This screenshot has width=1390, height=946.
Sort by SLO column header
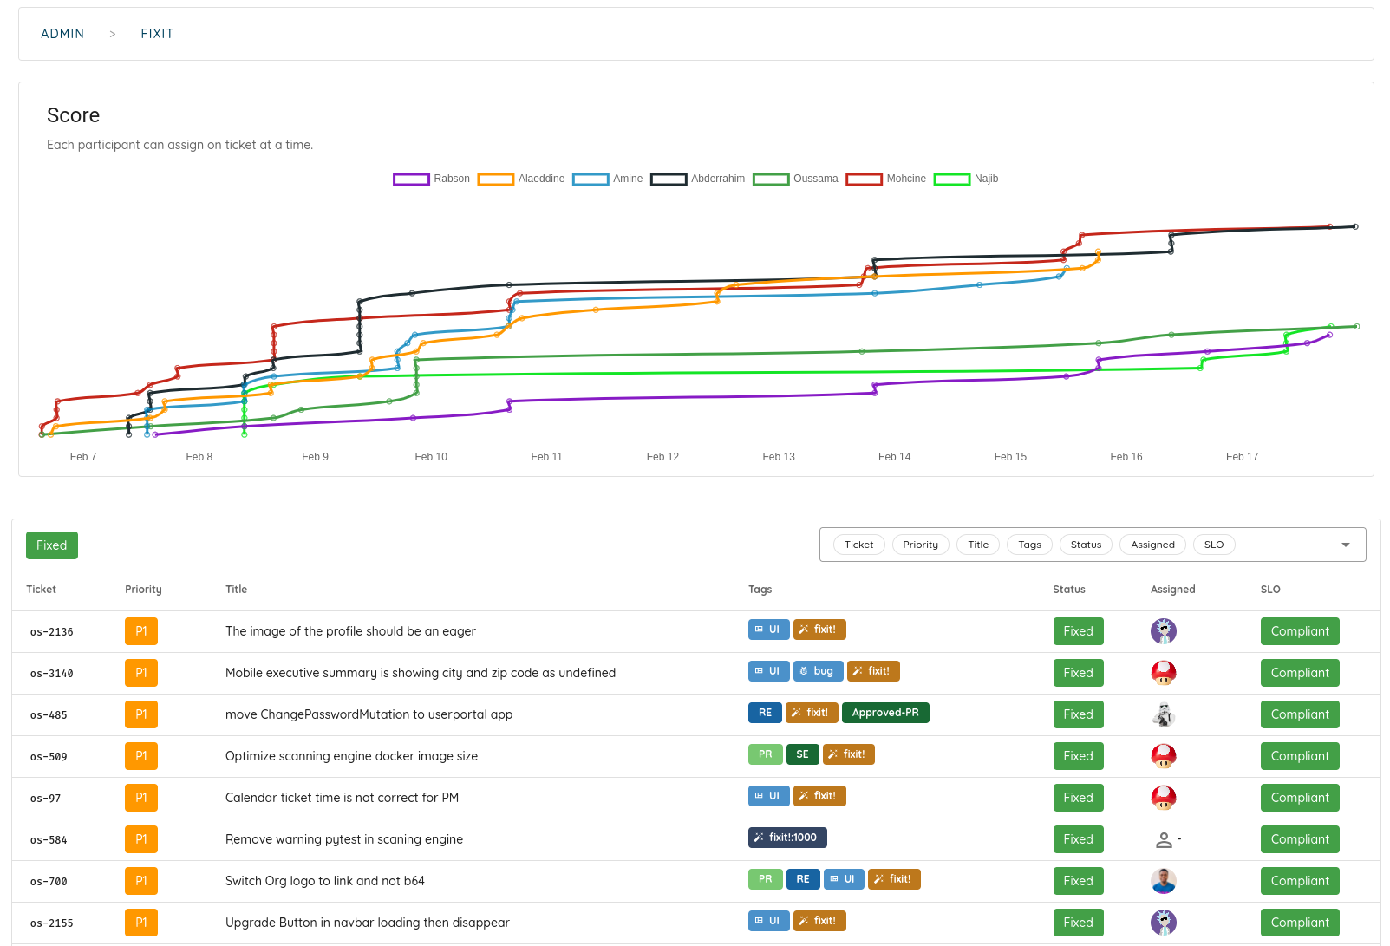click(x=1270, y=590)
